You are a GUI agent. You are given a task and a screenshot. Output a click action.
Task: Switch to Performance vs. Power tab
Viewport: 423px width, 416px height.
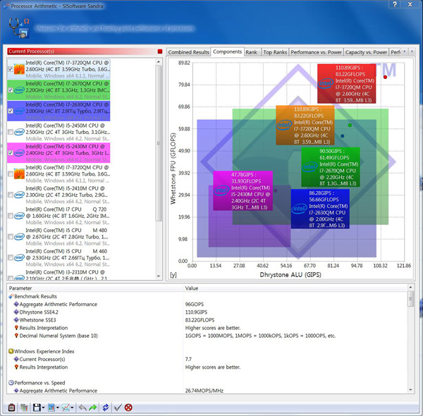point(316,52)
